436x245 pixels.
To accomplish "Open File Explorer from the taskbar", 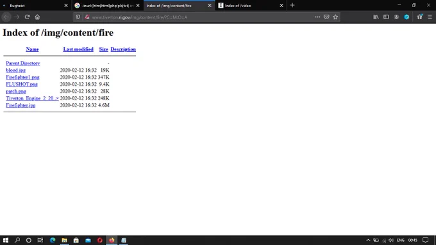I will tap(65, 241).
